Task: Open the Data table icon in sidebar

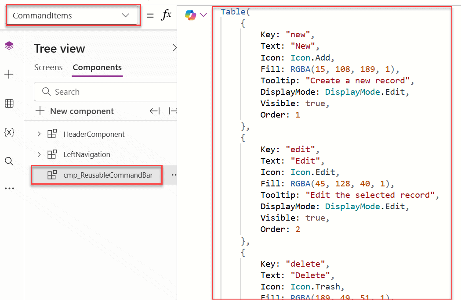Action: 9,104
